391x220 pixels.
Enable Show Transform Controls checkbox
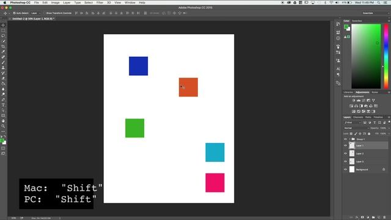(x=45, y=13)
